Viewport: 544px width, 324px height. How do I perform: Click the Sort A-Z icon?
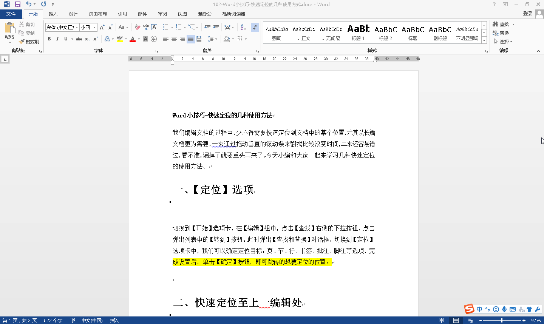coord(243,27)
